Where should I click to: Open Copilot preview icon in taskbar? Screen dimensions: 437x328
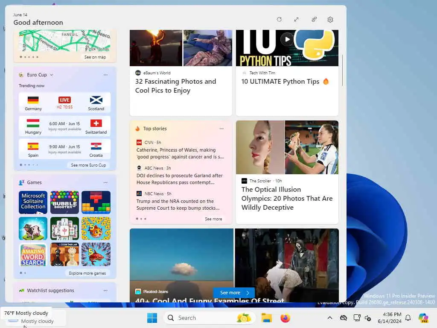(423, 318)
